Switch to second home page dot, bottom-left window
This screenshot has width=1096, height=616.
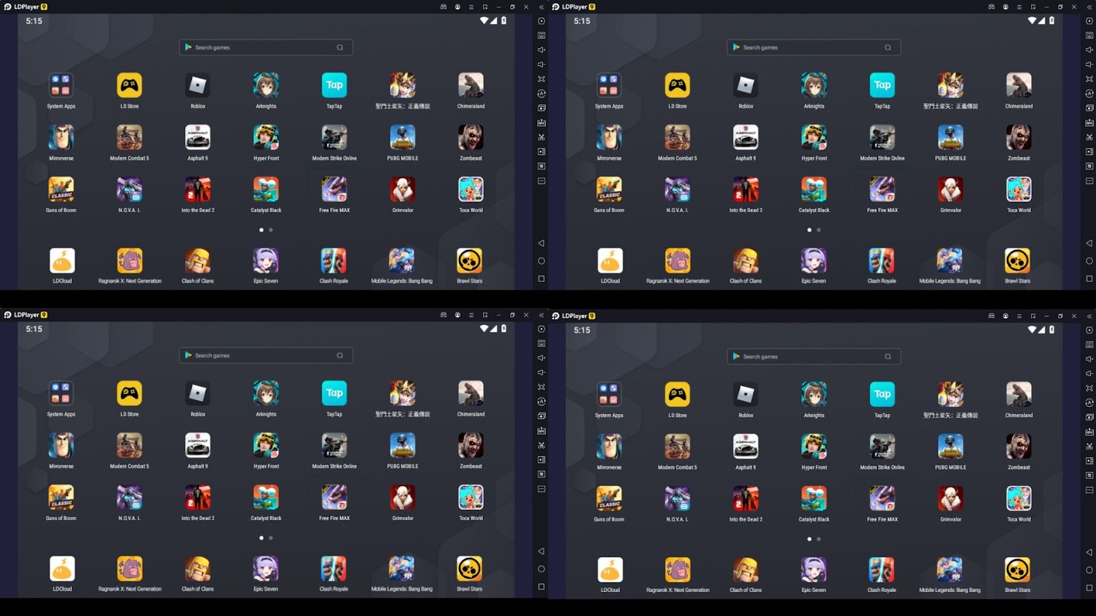[271, 538]
